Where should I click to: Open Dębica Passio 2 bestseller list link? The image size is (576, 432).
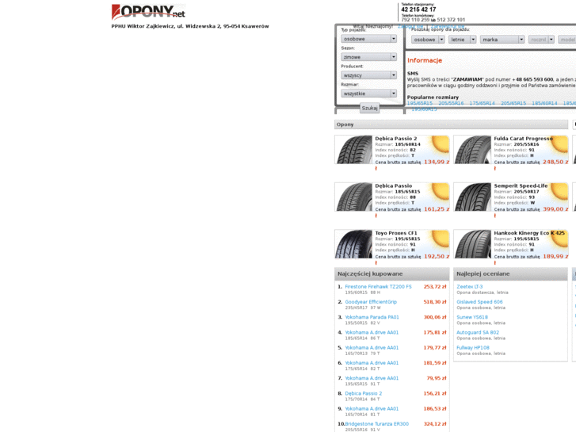[x=364, y=393]
